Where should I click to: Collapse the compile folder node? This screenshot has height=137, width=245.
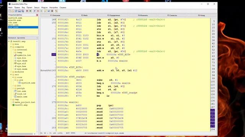coord(11,47)
